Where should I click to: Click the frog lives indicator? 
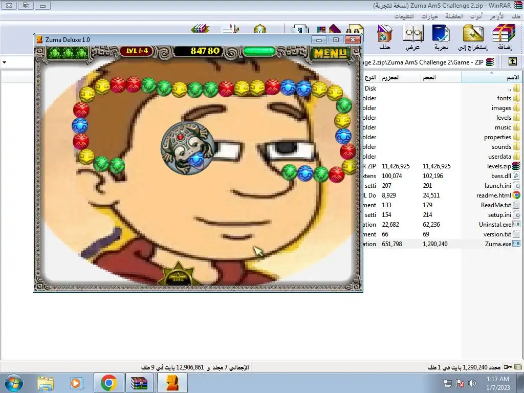tap(68, 53)
